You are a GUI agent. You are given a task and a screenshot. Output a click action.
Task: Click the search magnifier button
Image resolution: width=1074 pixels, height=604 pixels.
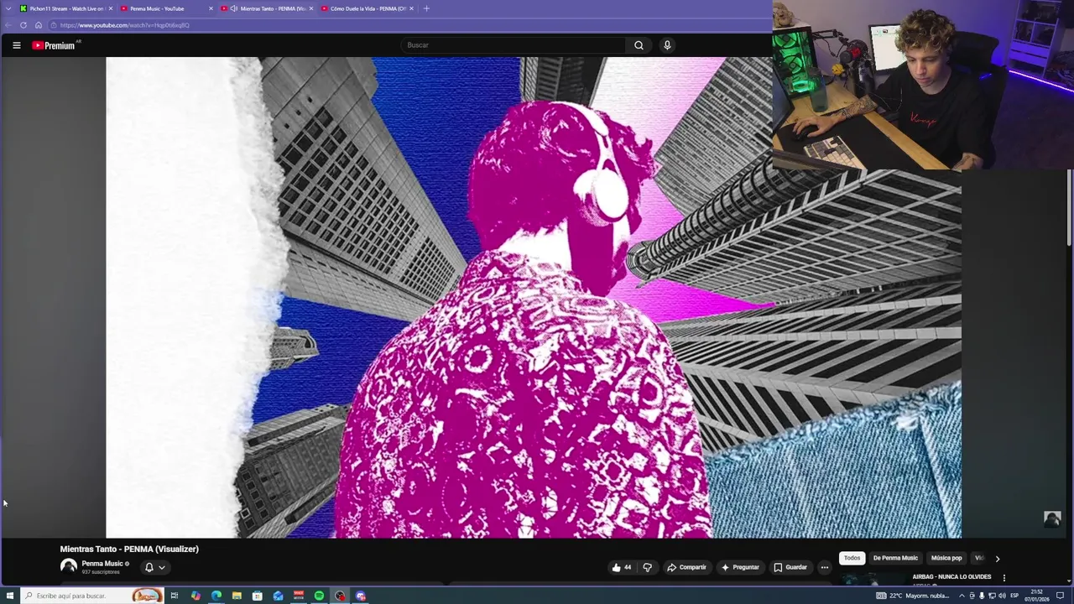point(639,45)
